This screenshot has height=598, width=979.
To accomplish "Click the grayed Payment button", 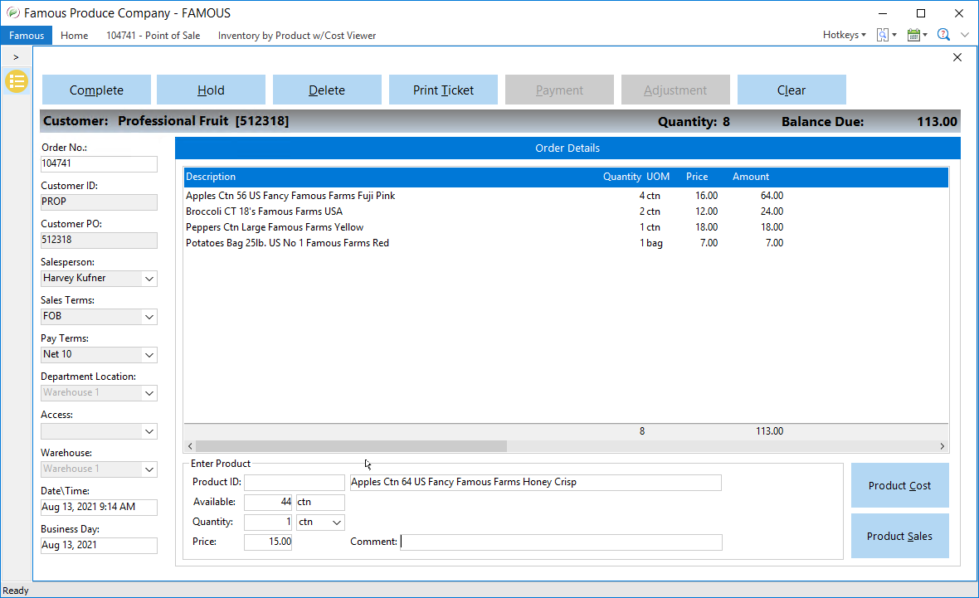I will (559, 90).
